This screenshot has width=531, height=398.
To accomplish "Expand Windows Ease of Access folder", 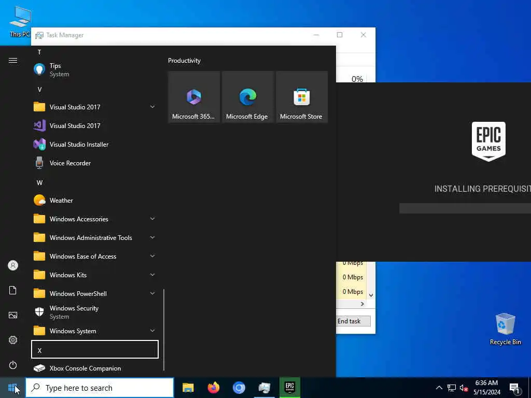I will pos(94,256).
